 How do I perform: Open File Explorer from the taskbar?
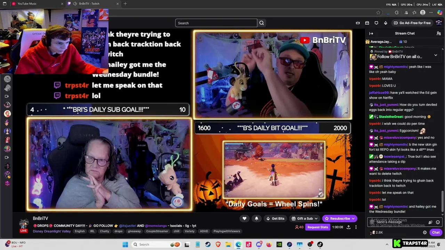coord(228,244)
